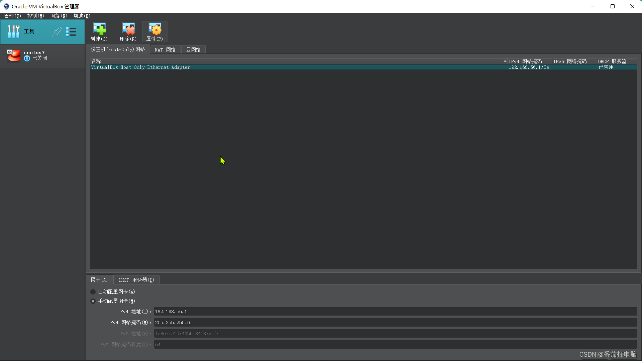Sort by IPv6 网络掩码 column header

coord(574,62)
